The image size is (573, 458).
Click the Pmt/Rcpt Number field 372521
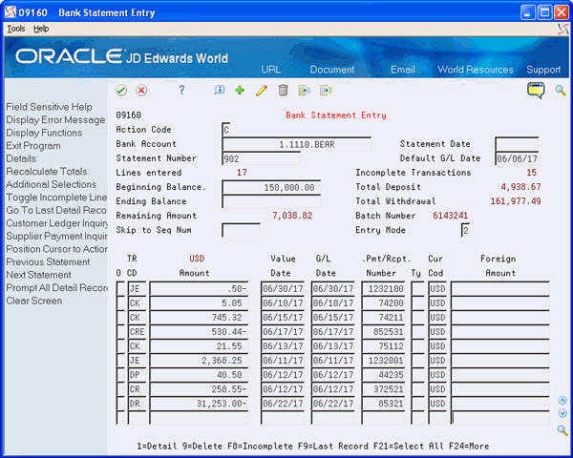pyautogui.click(x=383, y=389)
